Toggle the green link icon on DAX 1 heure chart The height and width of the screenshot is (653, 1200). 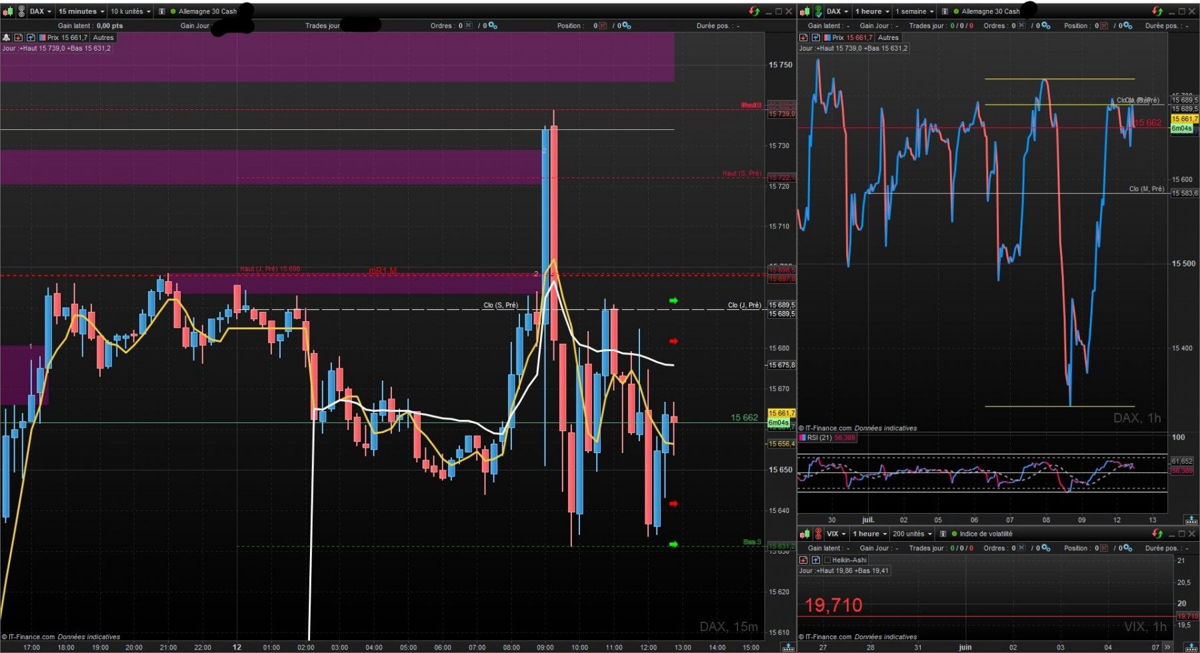click(818, 11)
